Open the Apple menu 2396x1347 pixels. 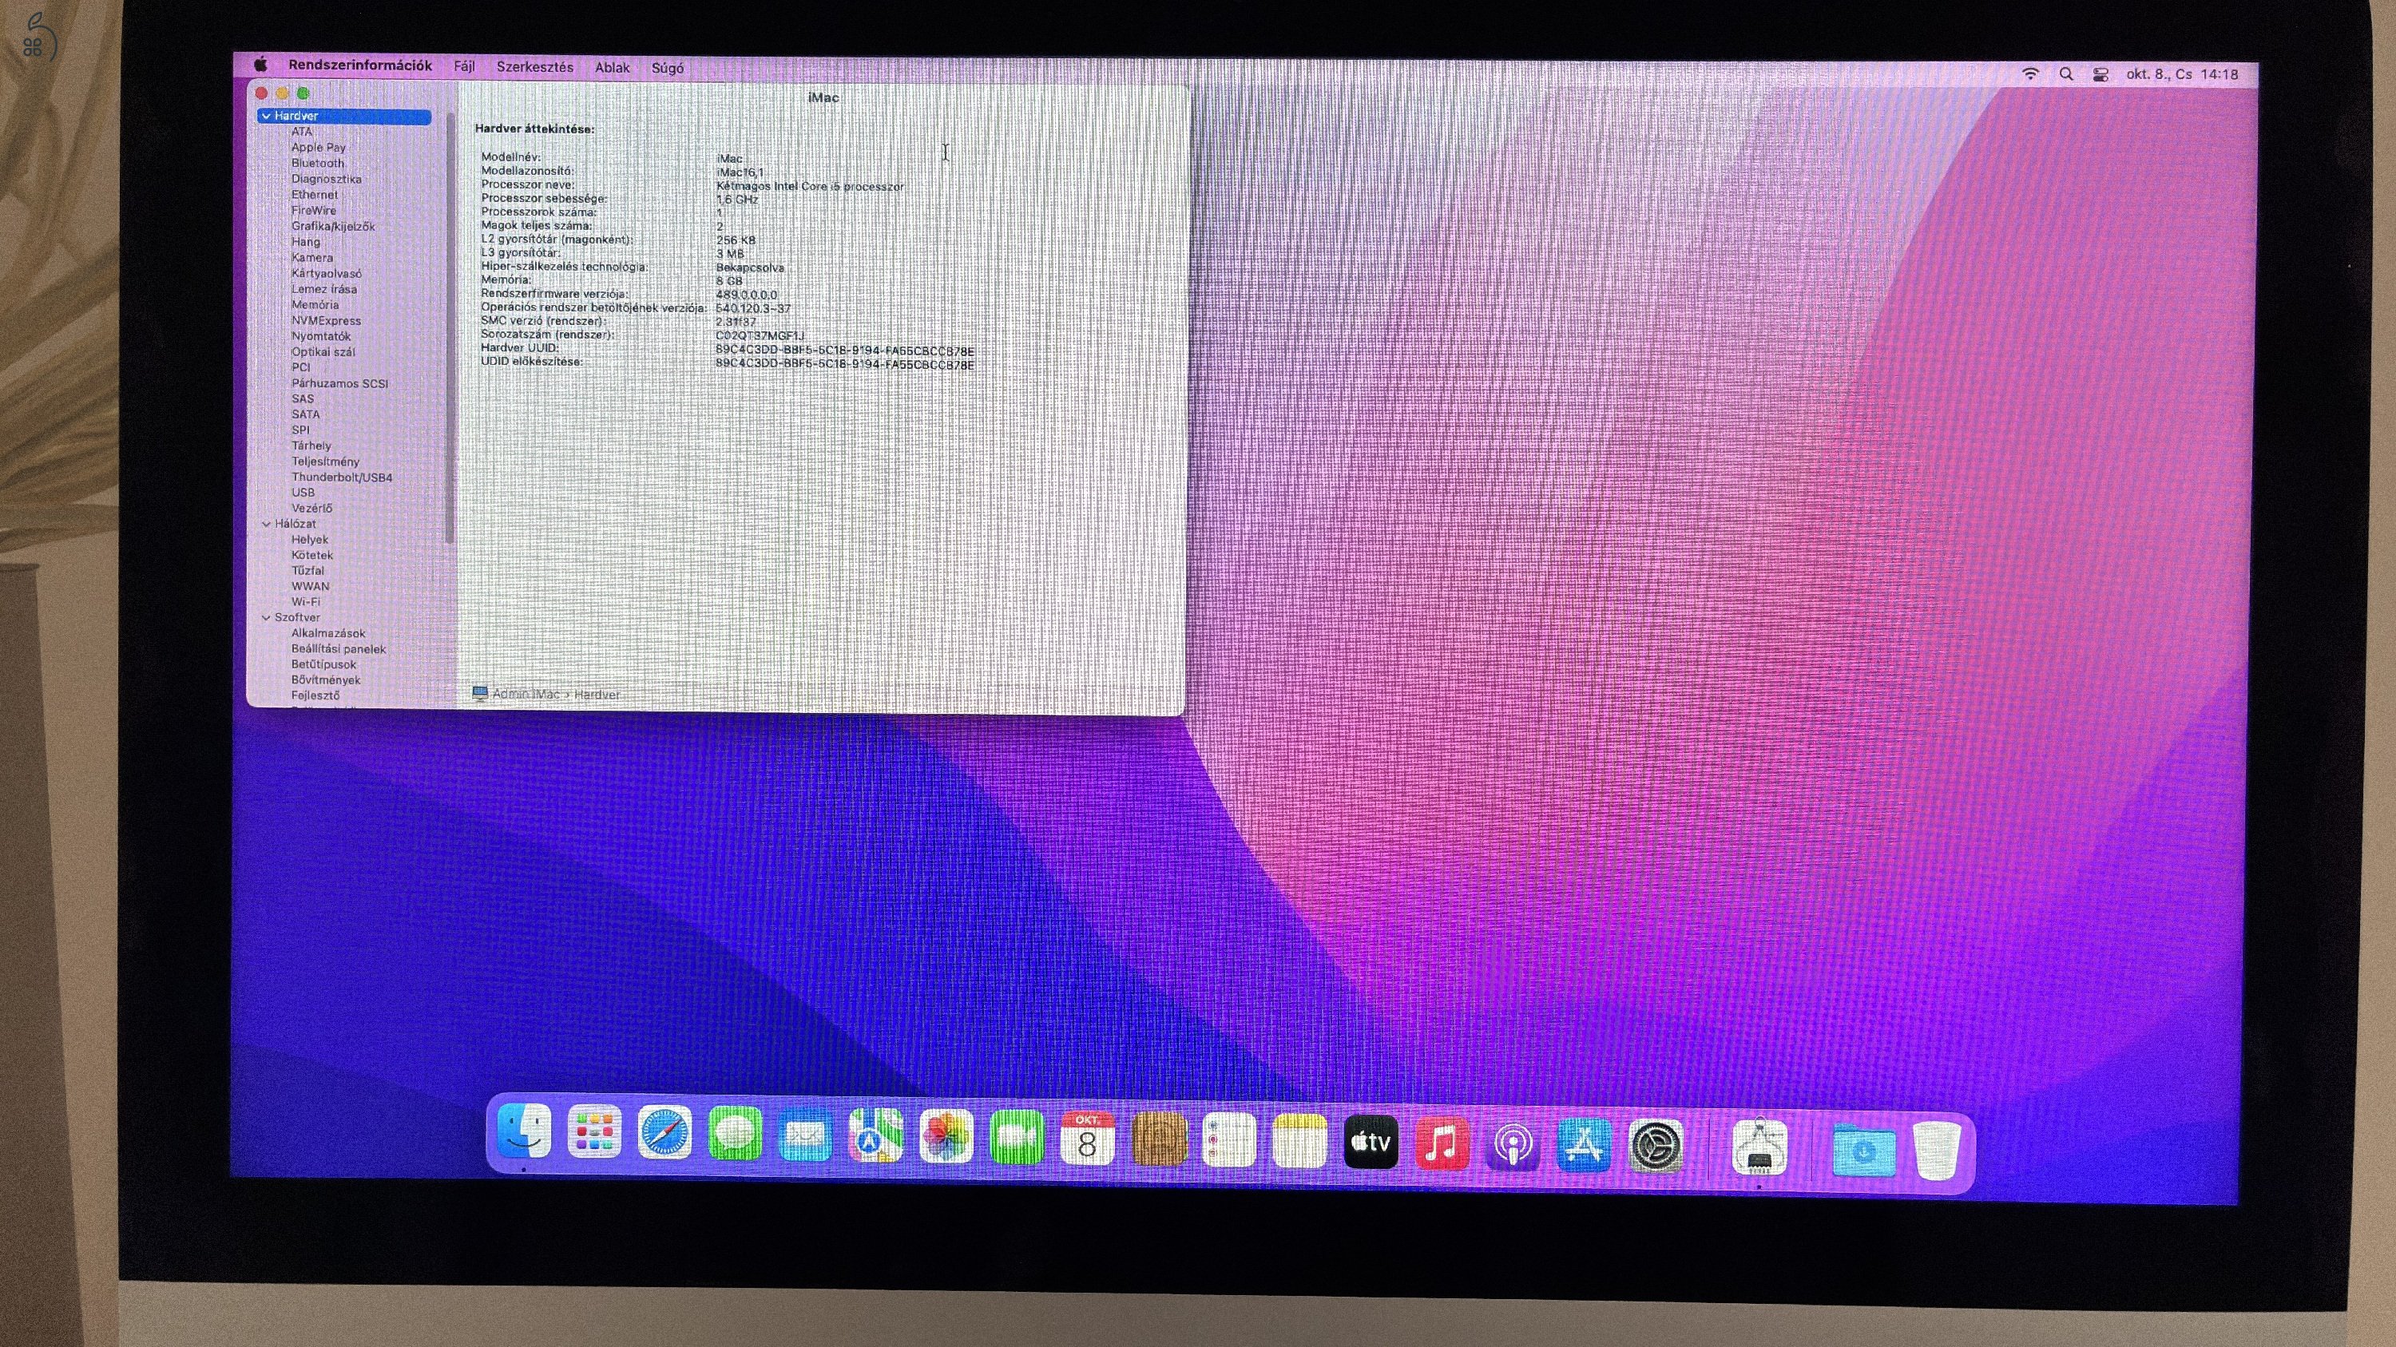pos(261,64)
